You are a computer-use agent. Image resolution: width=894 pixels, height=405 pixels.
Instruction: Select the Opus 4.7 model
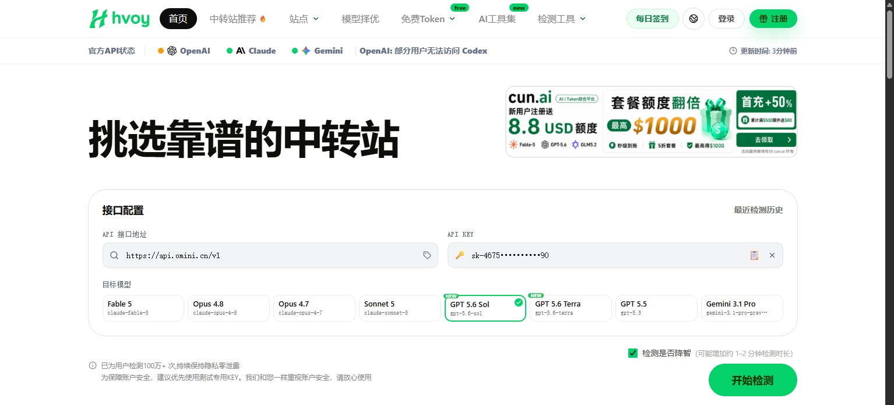[x=314, y=308]
